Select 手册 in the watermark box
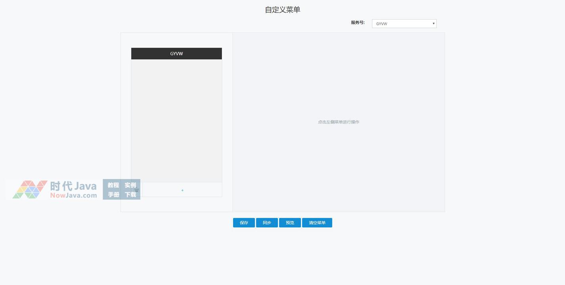 click(x=113, y=195)
